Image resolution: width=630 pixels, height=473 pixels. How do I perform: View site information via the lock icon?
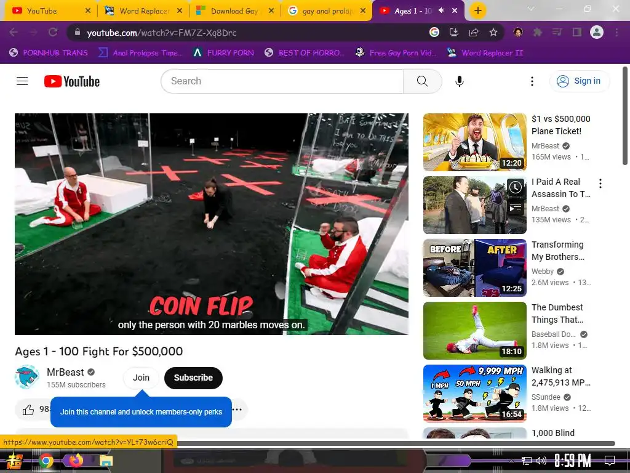coord(78,32)
